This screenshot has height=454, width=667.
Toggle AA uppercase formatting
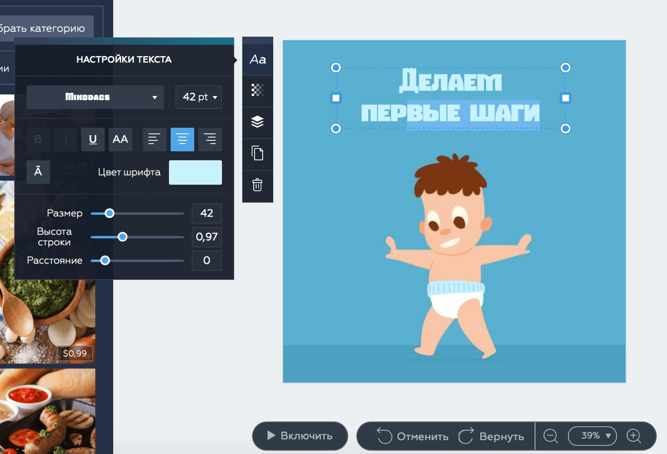point(120,139)
